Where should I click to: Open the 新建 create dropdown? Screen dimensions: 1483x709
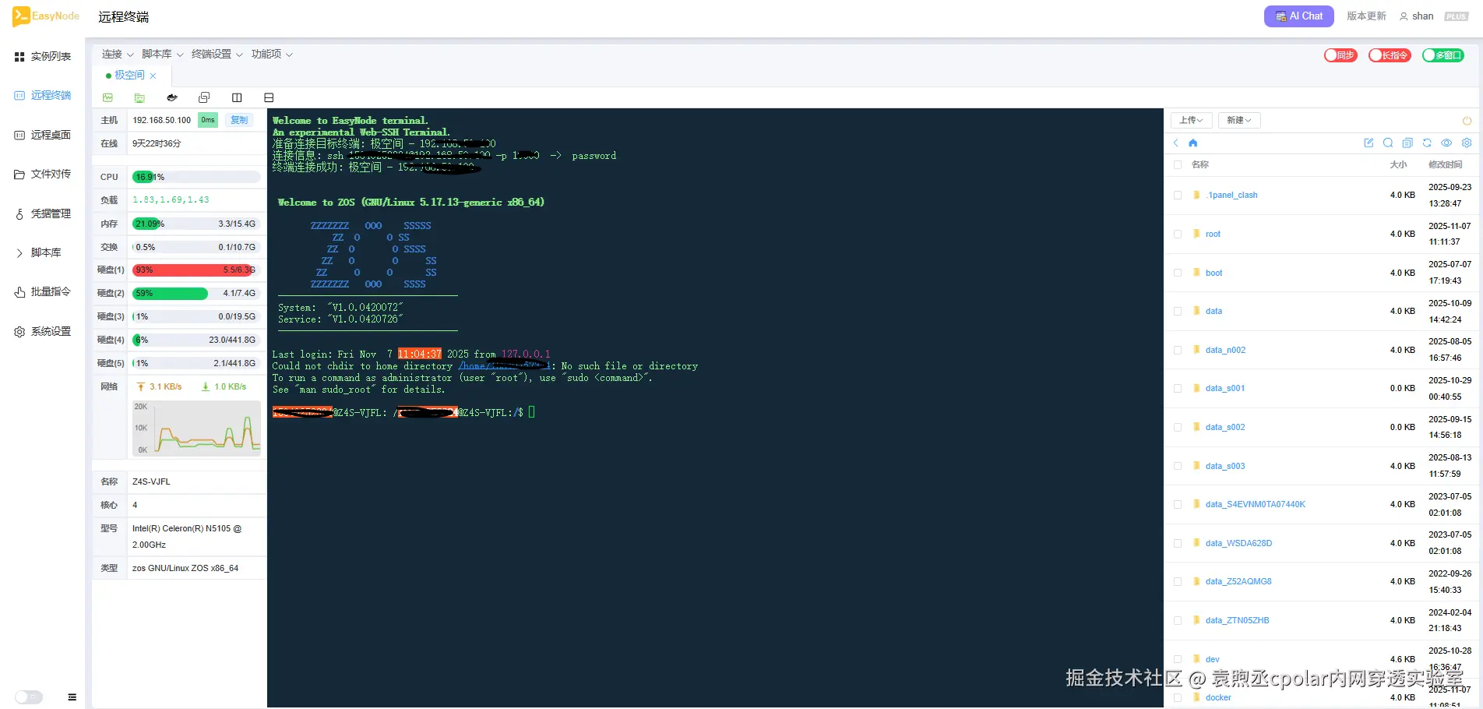coord(1239,120)
